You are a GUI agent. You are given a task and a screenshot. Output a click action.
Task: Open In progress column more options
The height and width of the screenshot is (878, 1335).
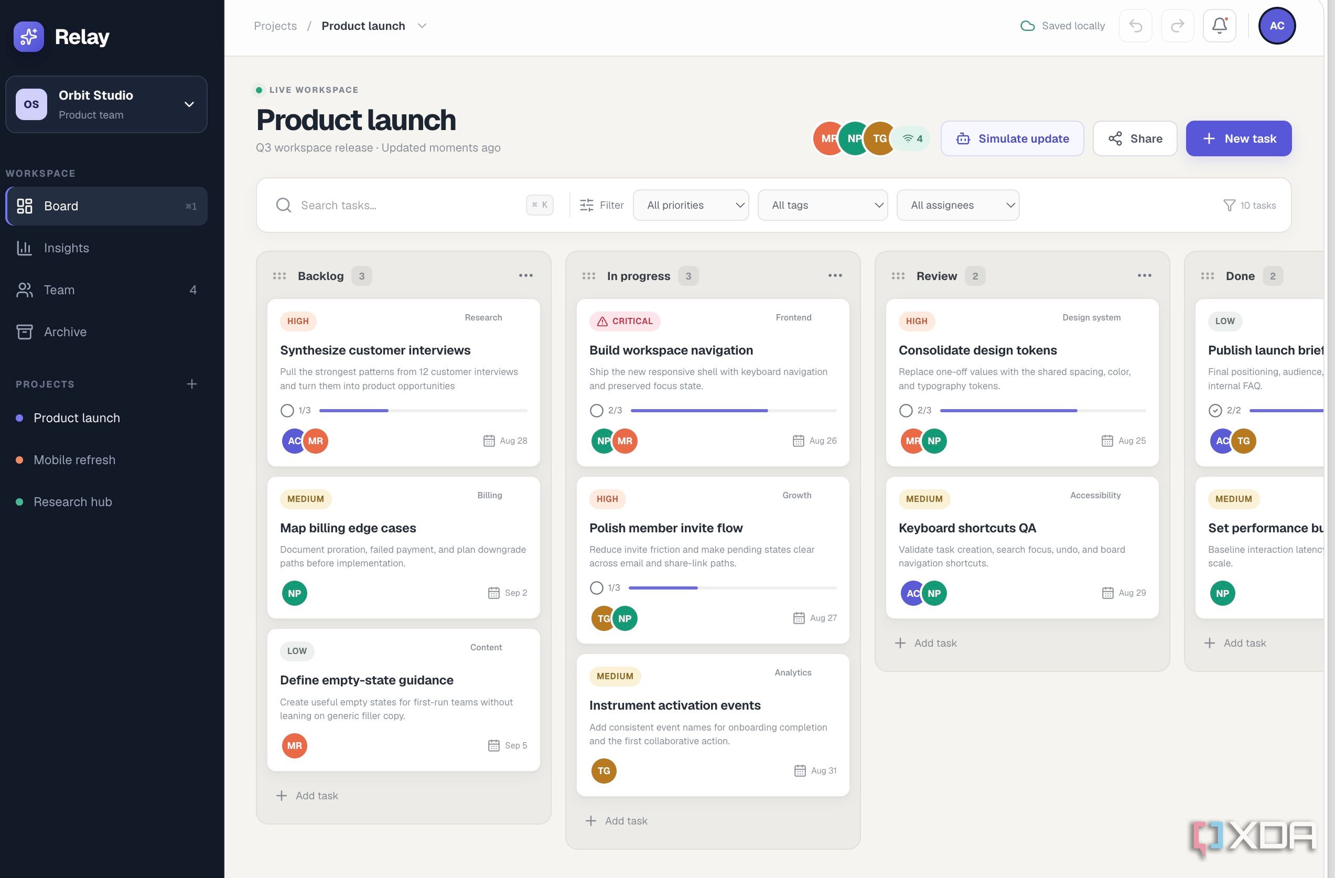[835, 275]
